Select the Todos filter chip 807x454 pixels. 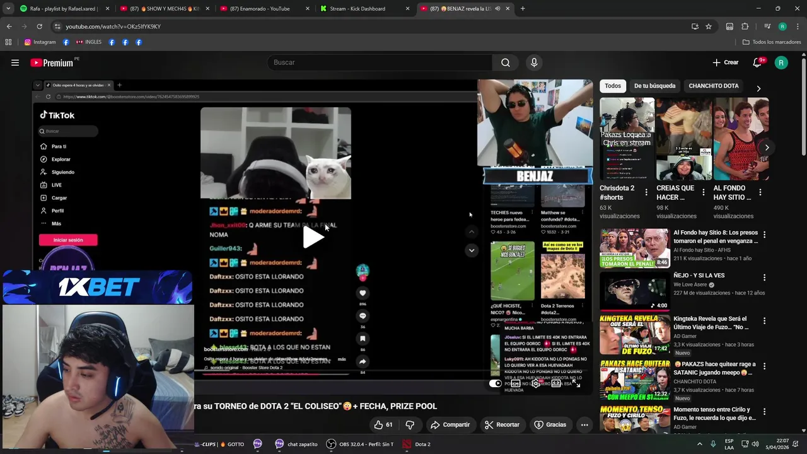click(x=613, y=86)
